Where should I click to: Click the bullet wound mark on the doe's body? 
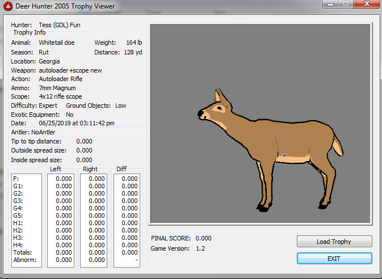coord(284,154)
